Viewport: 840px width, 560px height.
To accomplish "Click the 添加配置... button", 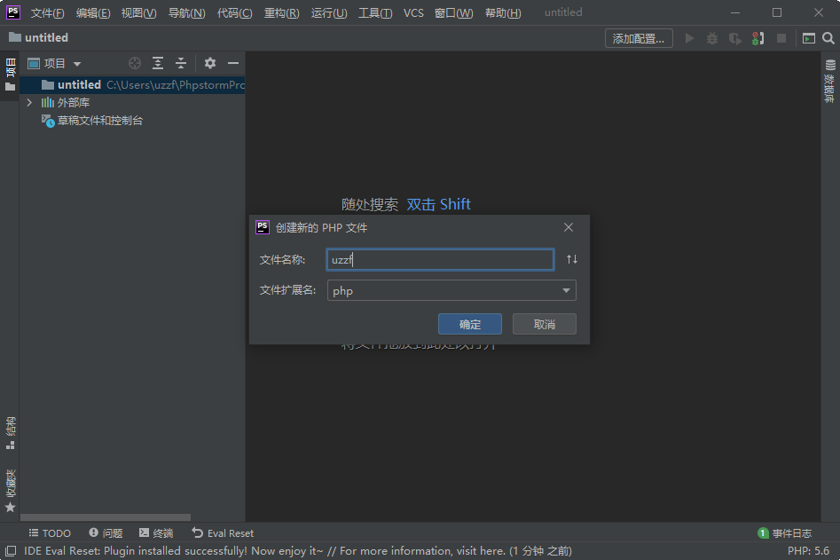I will point(639,38).
